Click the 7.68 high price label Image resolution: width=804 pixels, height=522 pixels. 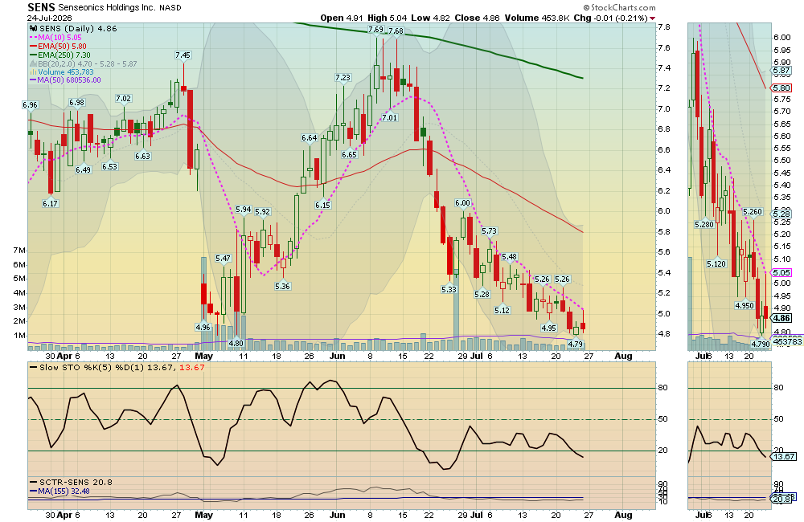(396, 31)
